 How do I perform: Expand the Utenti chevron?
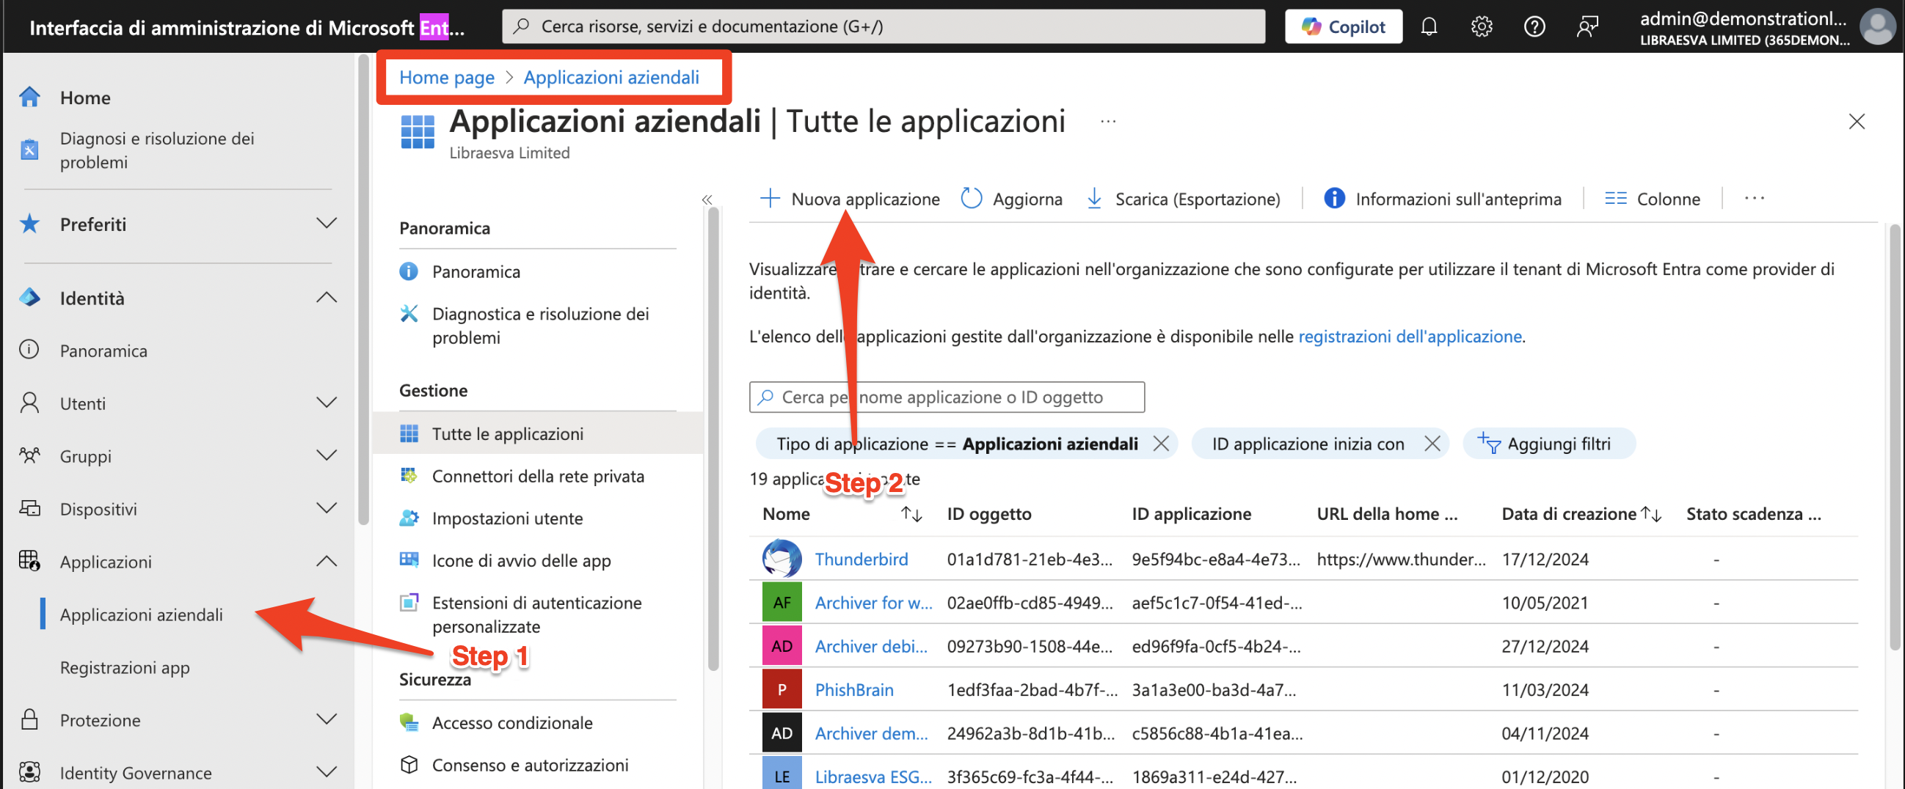[x=326, y=403]
